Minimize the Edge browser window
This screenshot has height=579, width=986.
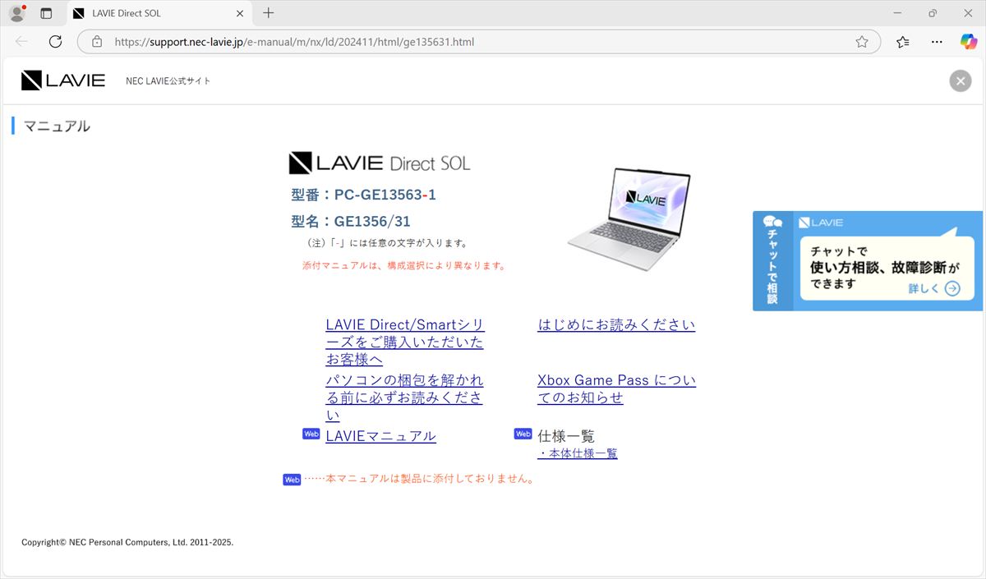click(x=896, y=13)
